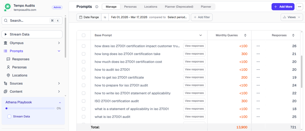Image resolution: width=305 pixels, height=131 pixels.
Task: Open row menu for 'how long does iso 27001 certification take'
Action: (x=258, y=54)
